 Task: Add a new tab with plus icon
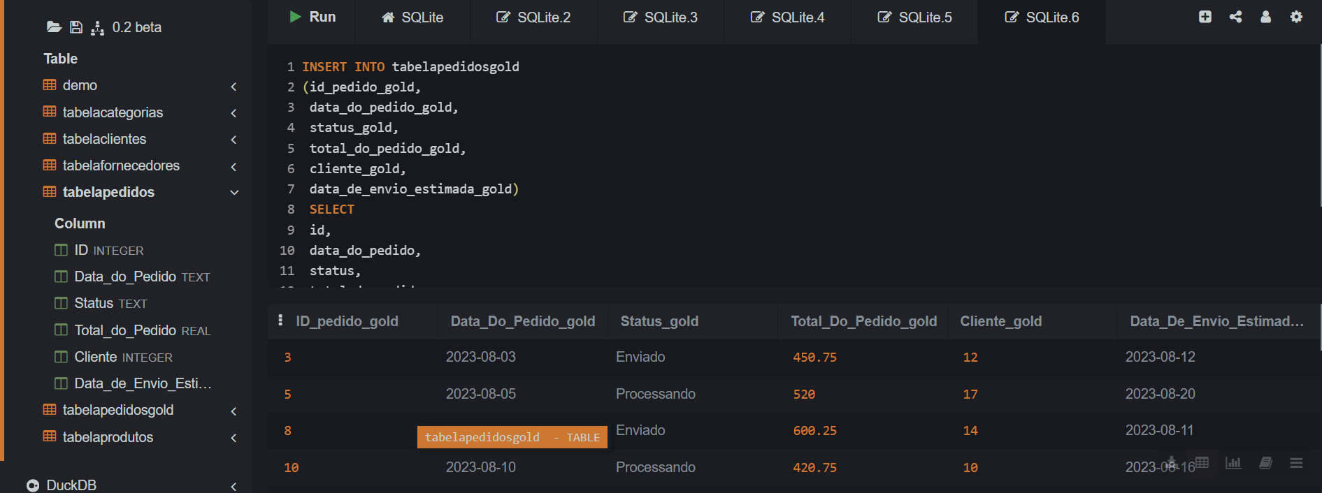click(1205, 17)
